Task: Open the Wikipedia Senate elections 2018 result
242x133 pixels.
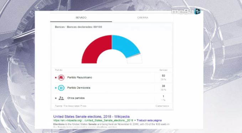Action: (91, 117)
